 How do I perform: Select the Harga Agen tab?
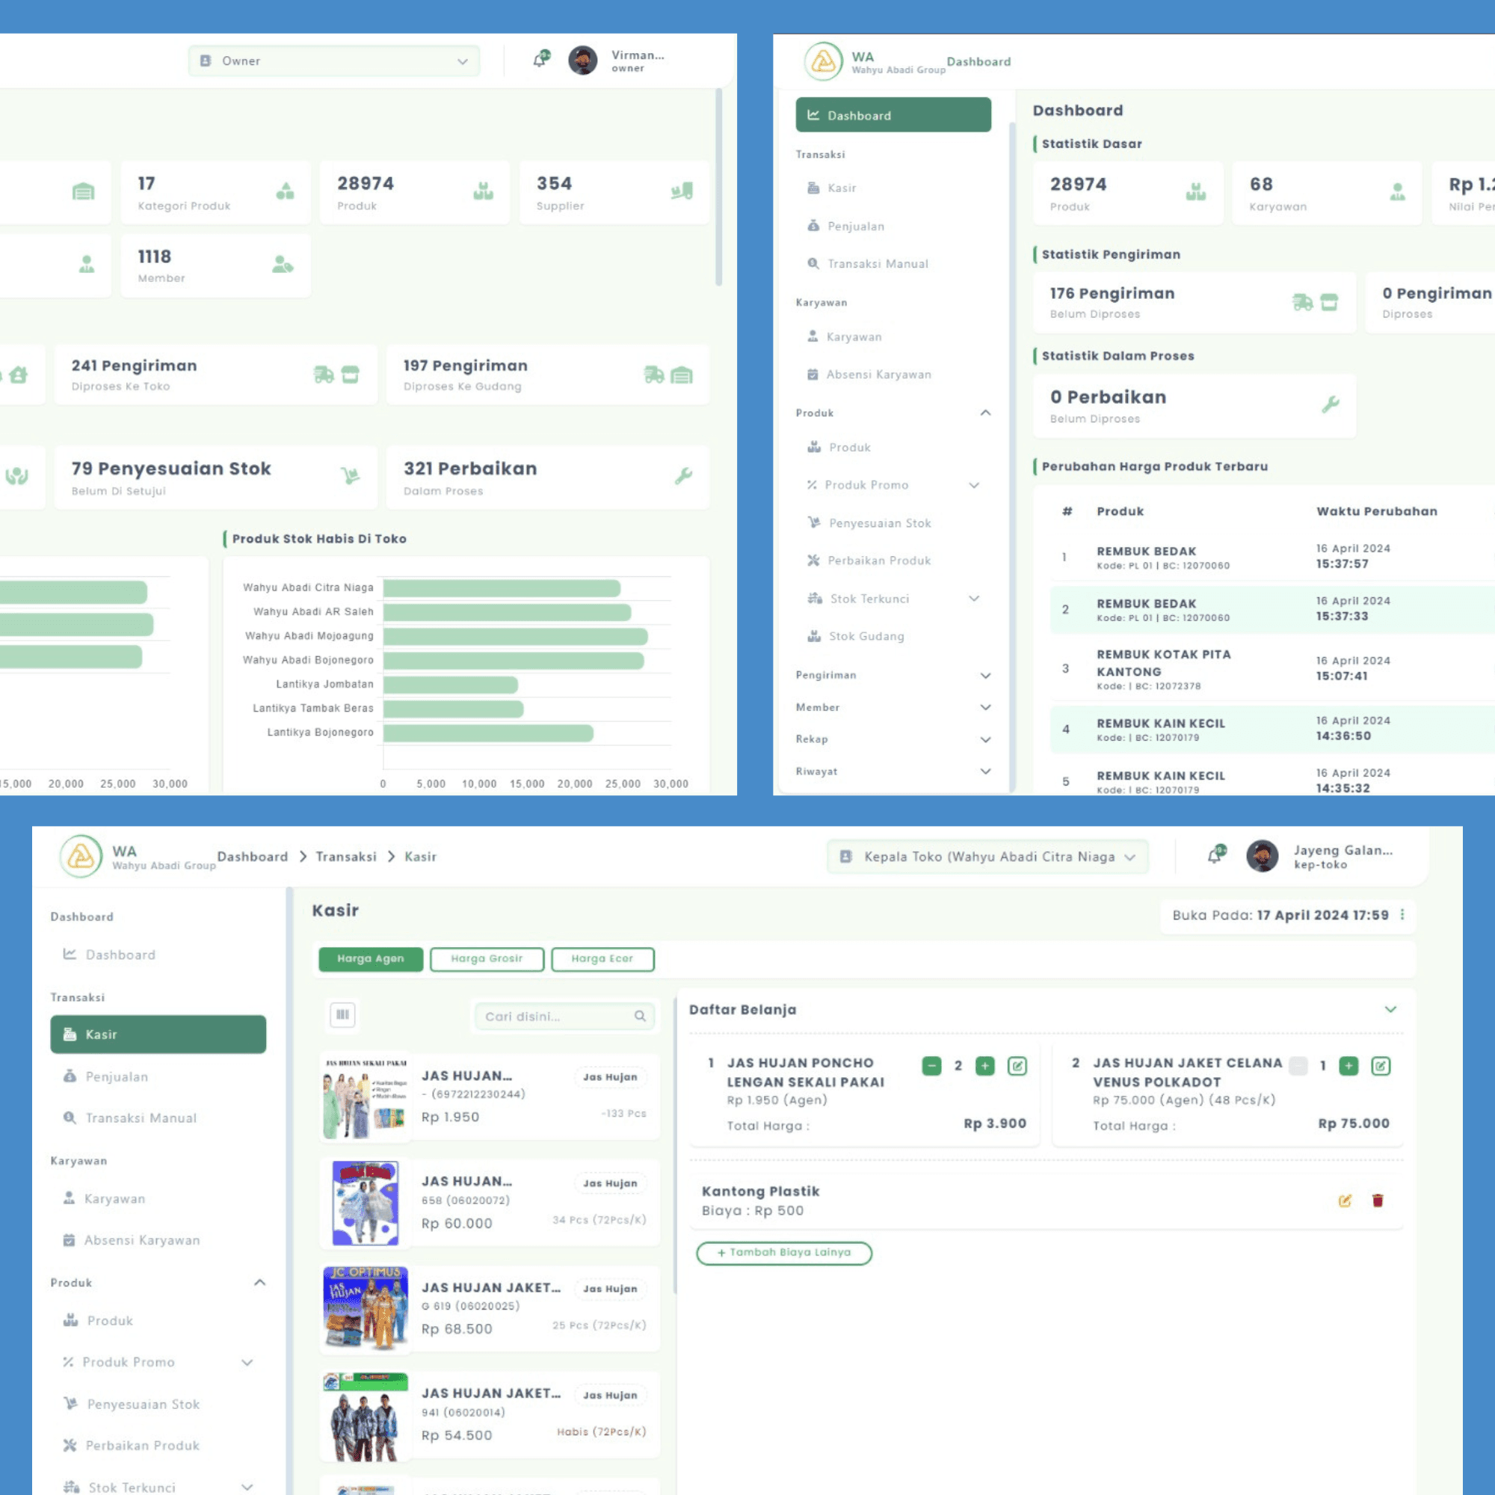click(371, 959)
